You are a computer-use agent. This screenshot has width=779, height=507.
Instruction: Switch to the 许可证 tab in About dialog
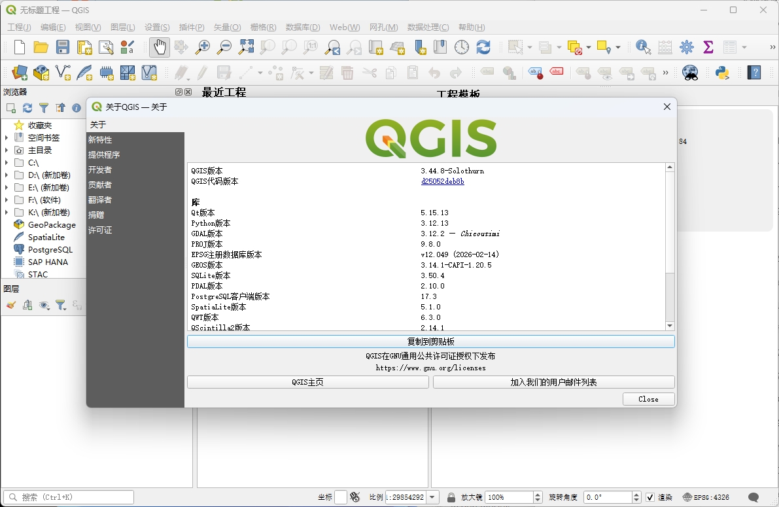point(135,230)
